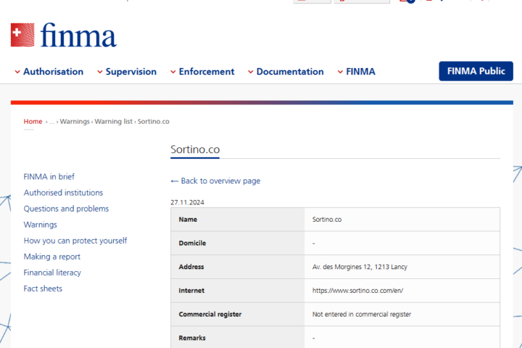Open Fact sheets sidebar link

coord(43,289)
